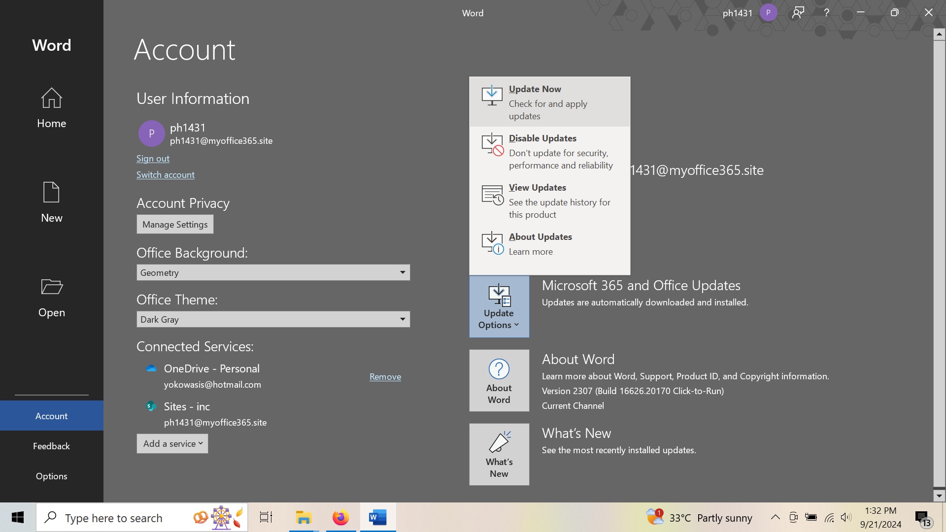The width and height of the screenshot is (946, 532).
Task: Create a New document from sidebar
Action: coord(51,202)
